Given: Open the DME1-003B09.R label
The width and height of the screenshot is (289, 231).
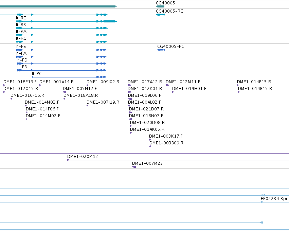Looking at the screenshot, I should pos(166,143).
